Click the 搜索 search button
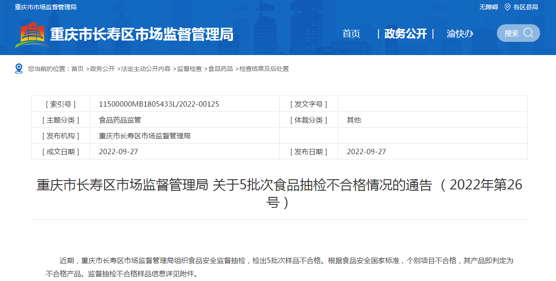556x281 pixels. 518,33
